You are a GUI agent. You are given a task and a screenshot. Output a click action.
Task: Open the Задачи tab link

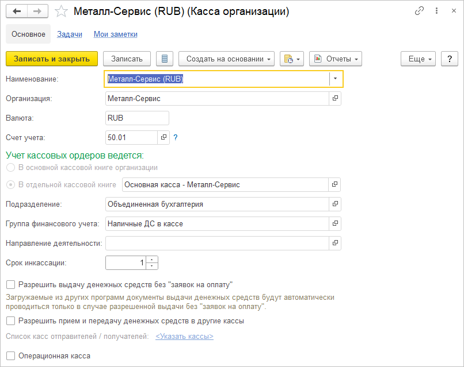[70, 34]
